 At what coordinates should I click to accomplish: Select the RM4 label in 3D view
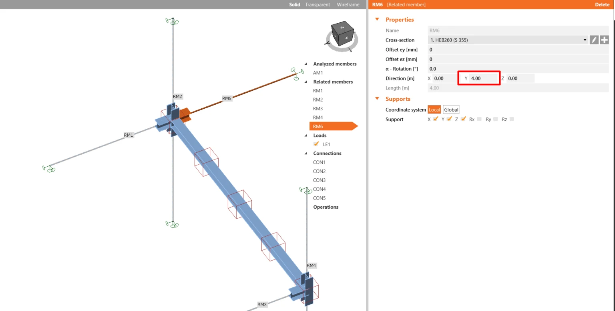312,265
